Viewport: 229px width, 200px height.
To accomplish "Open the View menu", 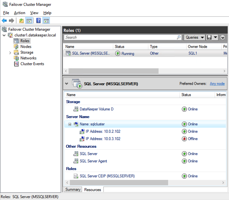I will pyautogui.click(x=34, y=13).
